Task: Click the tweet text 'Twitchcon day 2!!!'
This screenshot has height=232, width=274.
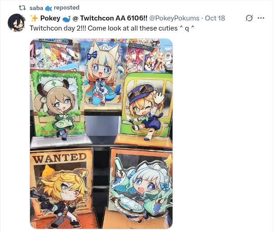Action: tap(58, 28)
